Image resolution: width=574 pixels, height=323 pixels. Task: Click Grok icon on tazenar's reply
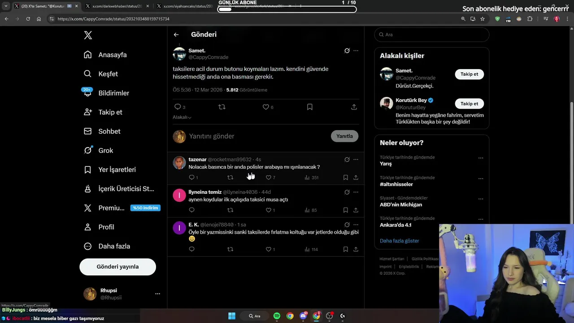coord(347,159)
